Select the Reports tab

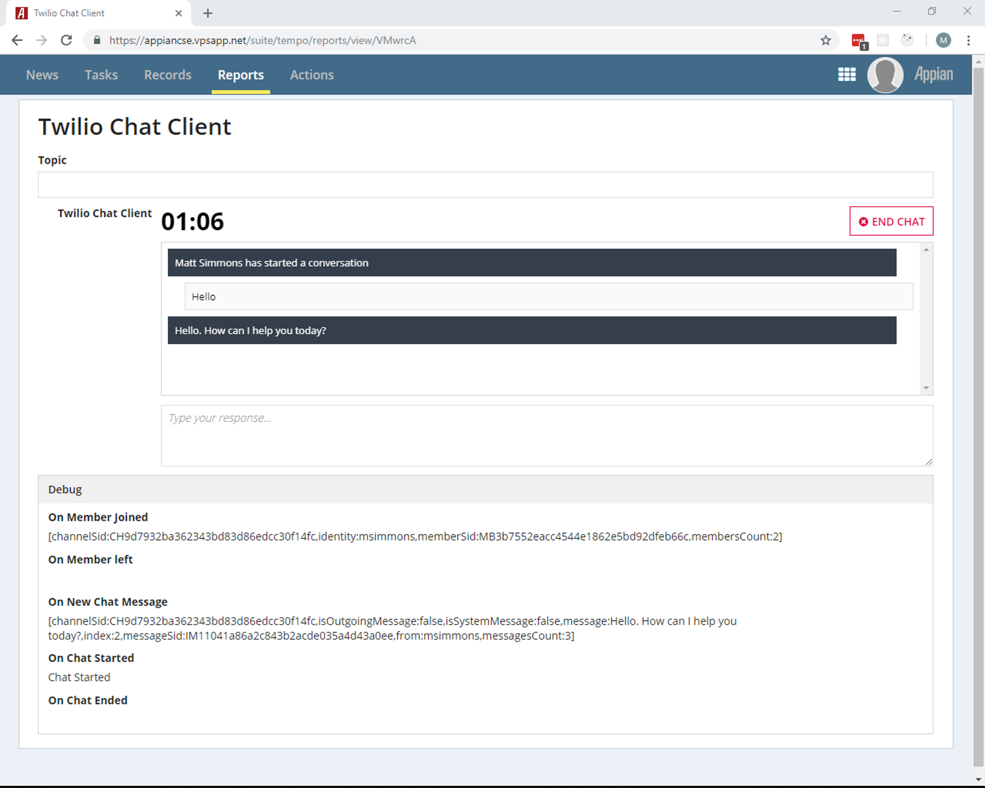click(241, 74)
